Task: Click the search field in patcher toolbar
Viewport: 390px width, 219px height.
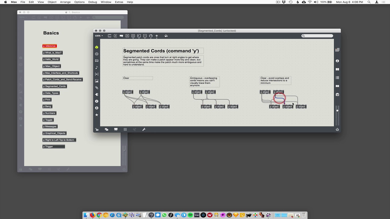Action: tap(317, 36)
